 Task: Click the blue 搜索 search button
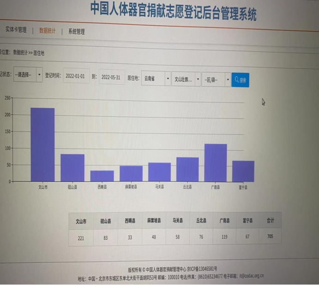240,80
